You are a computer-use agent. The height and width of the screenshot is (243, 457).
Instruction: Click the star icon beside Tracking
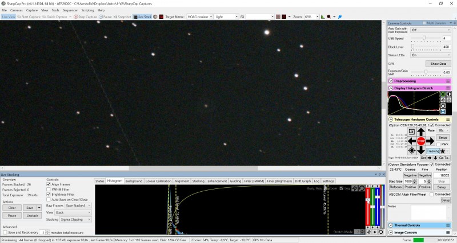442,151
